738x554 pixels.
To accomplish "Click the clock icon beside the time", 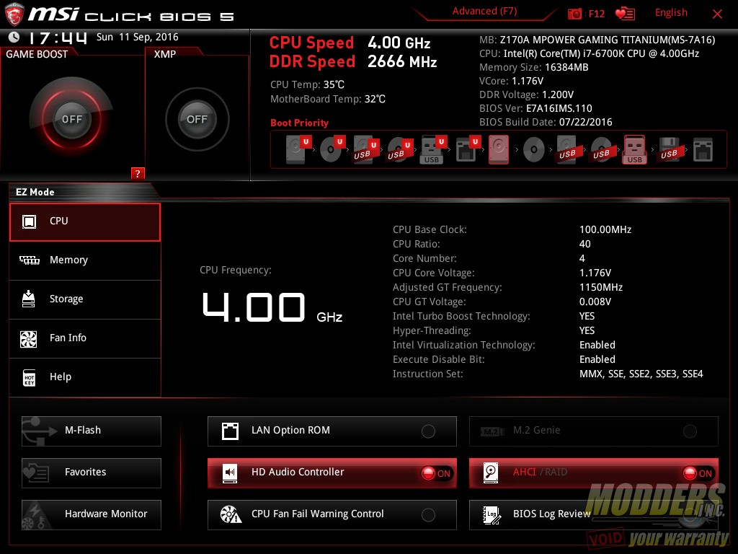I will pyautogui.click(x=14, y=37).
